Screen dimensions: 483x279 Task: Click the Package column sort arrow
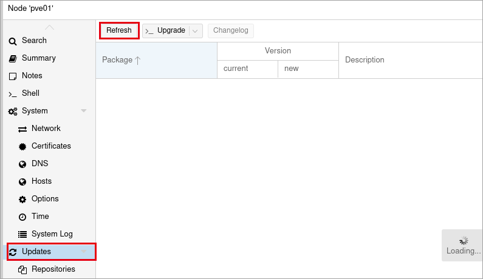coord(138,60)
